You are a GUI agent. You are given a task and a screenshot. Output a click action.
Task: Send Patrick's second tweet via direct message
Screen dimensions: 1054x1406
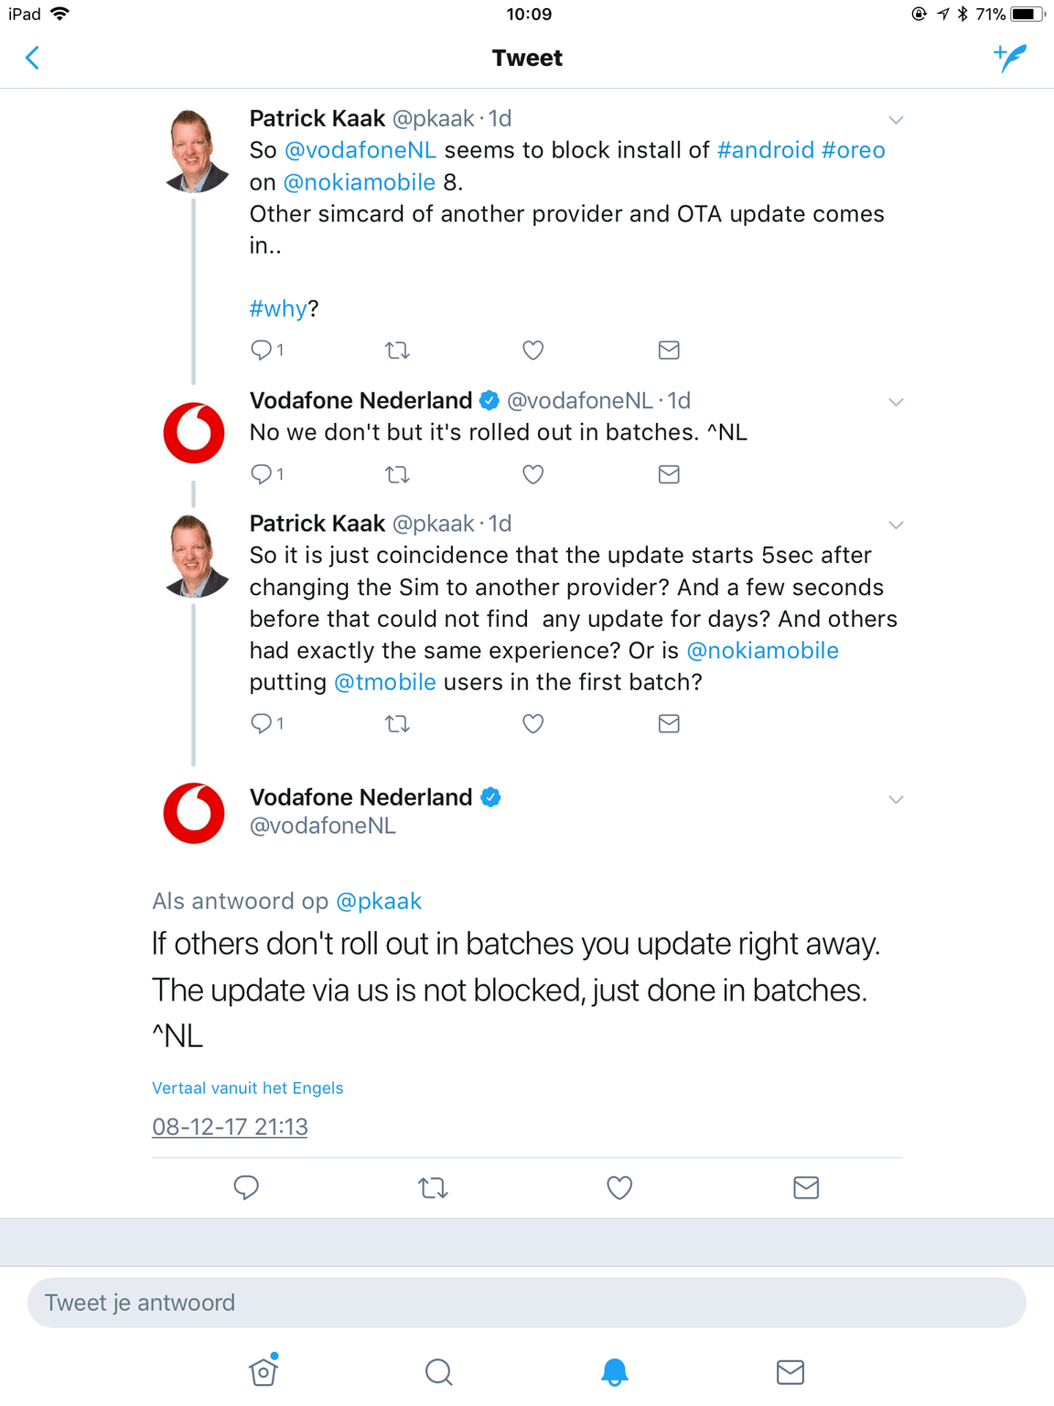[x=669, y=724]
